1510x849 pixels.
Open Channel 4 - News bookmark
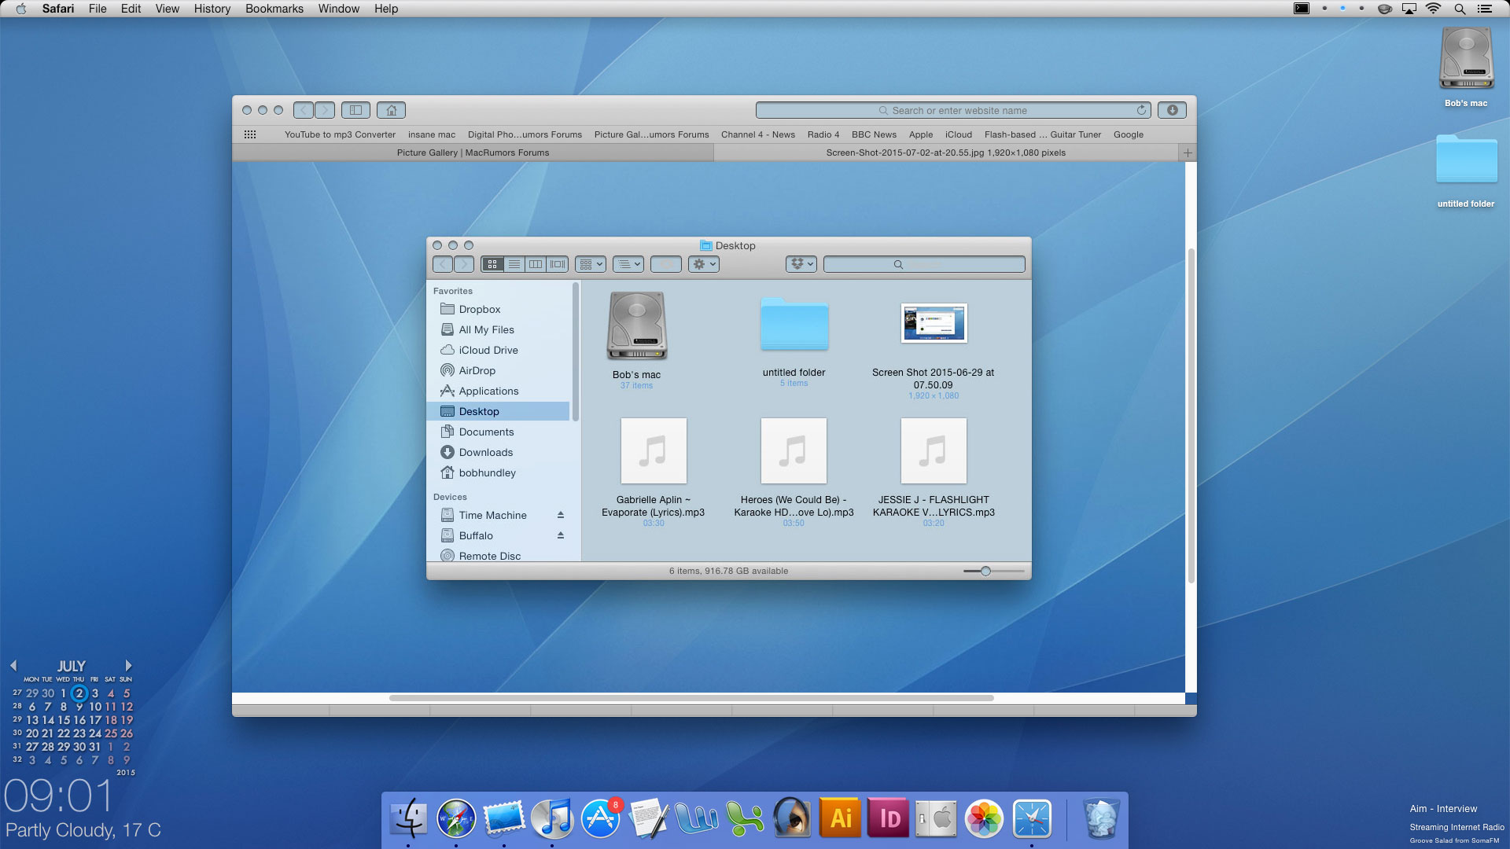[x=758, y=134]
